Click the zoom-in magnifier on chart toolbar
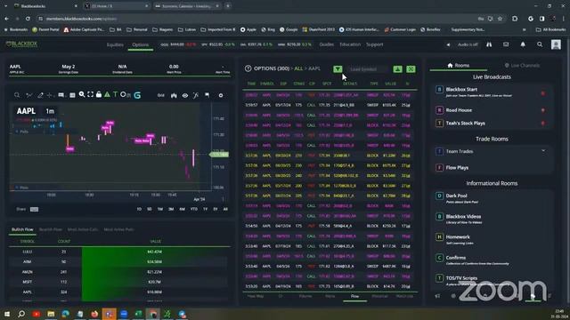Image resolution: width=570 pixels, height=320 pixels. [x=82, y=95]
